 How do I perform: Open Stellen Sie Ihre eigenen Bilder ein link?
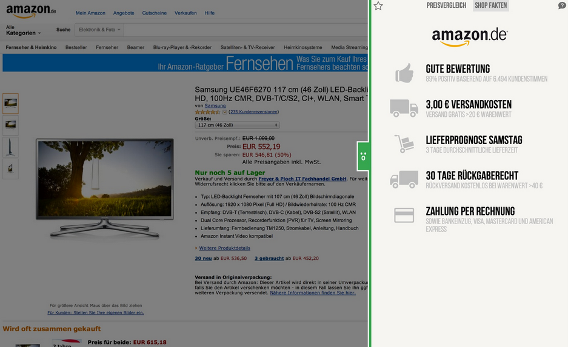[96, 312]
